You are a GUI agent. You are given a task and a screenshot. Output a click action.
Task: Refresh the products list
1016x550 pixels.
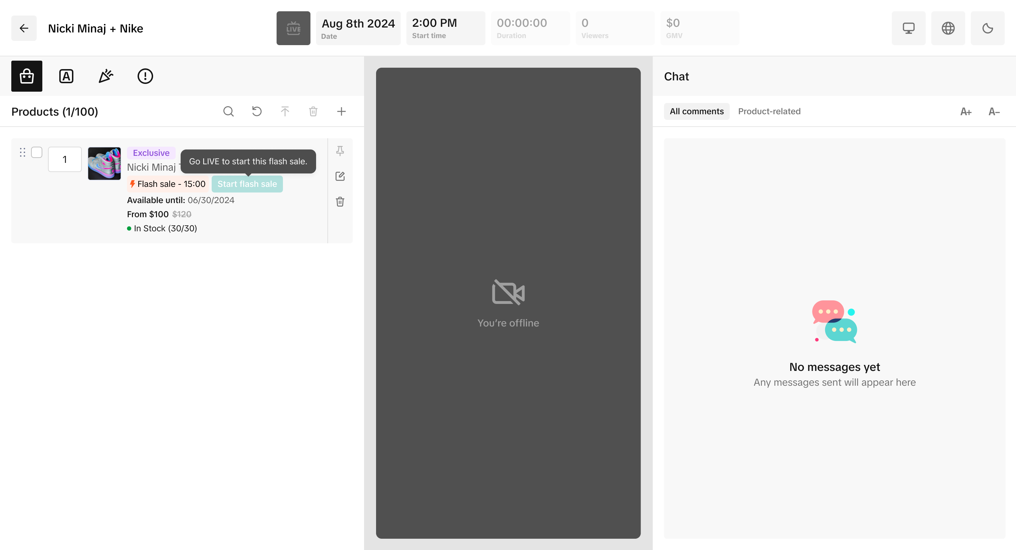pyautogui.click(x=257, y=111)
